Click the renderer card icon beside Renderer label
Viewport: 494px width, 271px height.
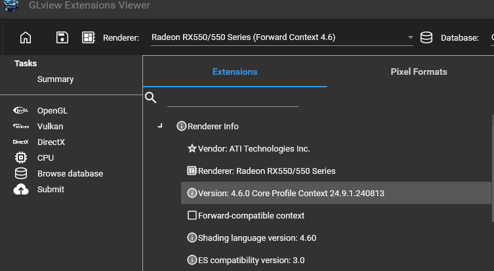(88, 37)
